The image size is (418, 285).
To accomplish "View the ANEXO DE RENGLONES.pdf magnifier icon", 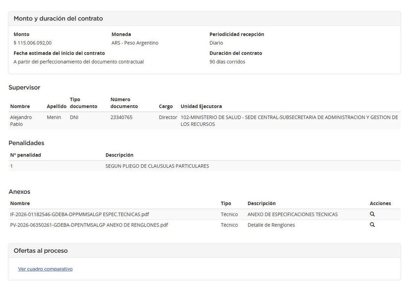I will pos(372,225).
